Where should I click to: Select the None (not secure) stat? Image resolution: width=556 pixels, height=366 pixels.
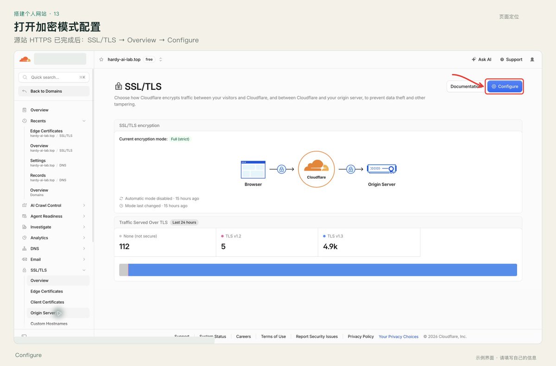pos(165,242)
